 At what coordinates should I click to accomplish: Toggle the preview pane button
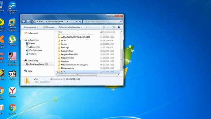pos(113,27)
